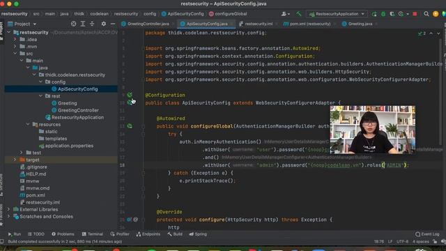The height and width of the screenshot is (251, 446).
Task: Select application.properties file in tree
Action: point(69,146)
